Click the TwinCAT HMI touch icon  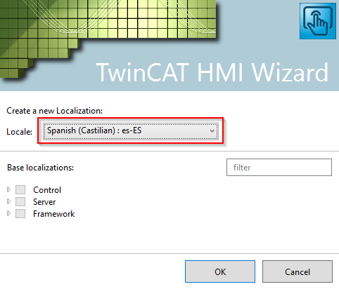click(x=318, y=21)
